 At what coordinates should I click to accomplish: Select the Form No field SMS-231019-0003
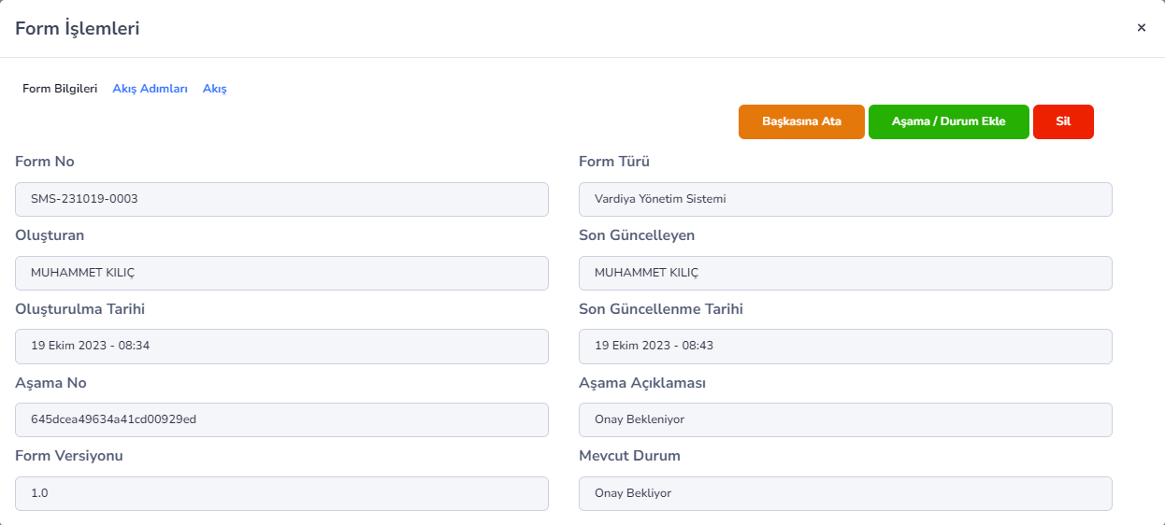click(x=281, y=199)
